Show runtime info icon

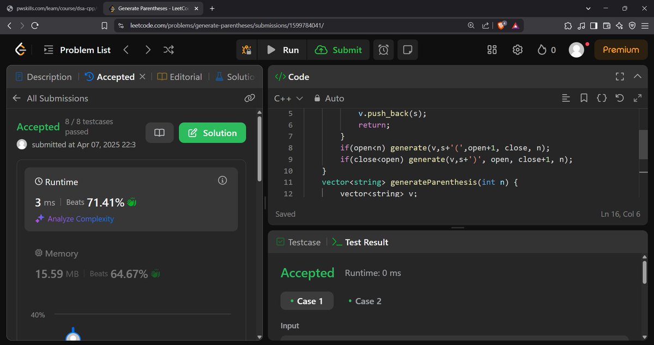222,181
